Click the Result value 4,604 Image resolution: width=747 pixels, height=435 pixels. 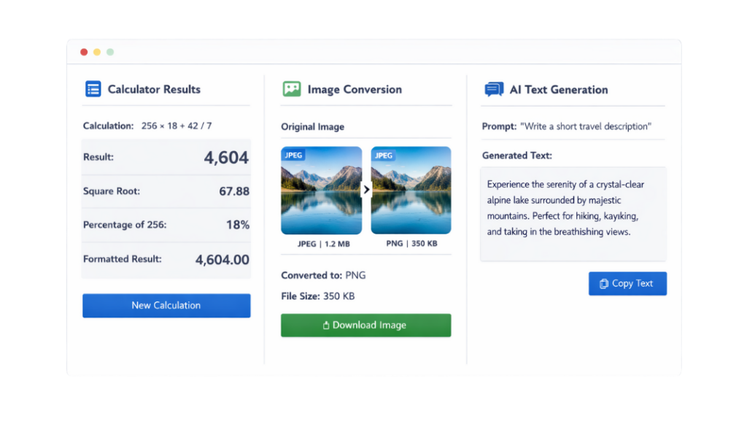[x=226, y=158]
